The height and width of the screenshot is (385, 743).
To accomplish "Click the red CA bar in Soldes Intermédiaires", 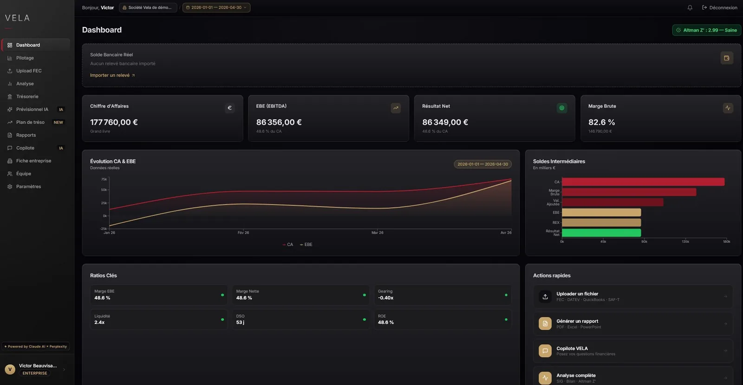I will pos(643,182).
